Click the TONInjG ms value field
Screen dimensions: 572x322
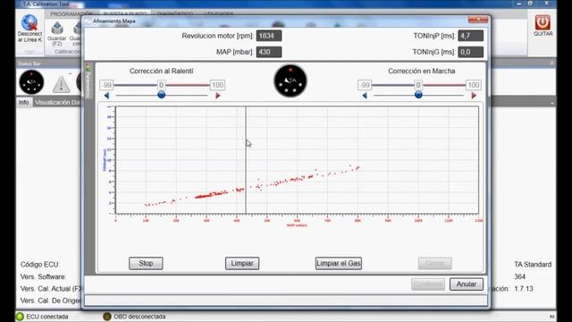click(x=471, y=52)
